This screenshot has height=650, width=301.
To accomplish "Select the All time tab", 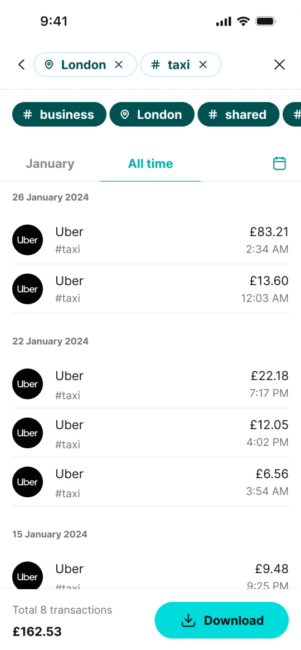I will [151, 164].
